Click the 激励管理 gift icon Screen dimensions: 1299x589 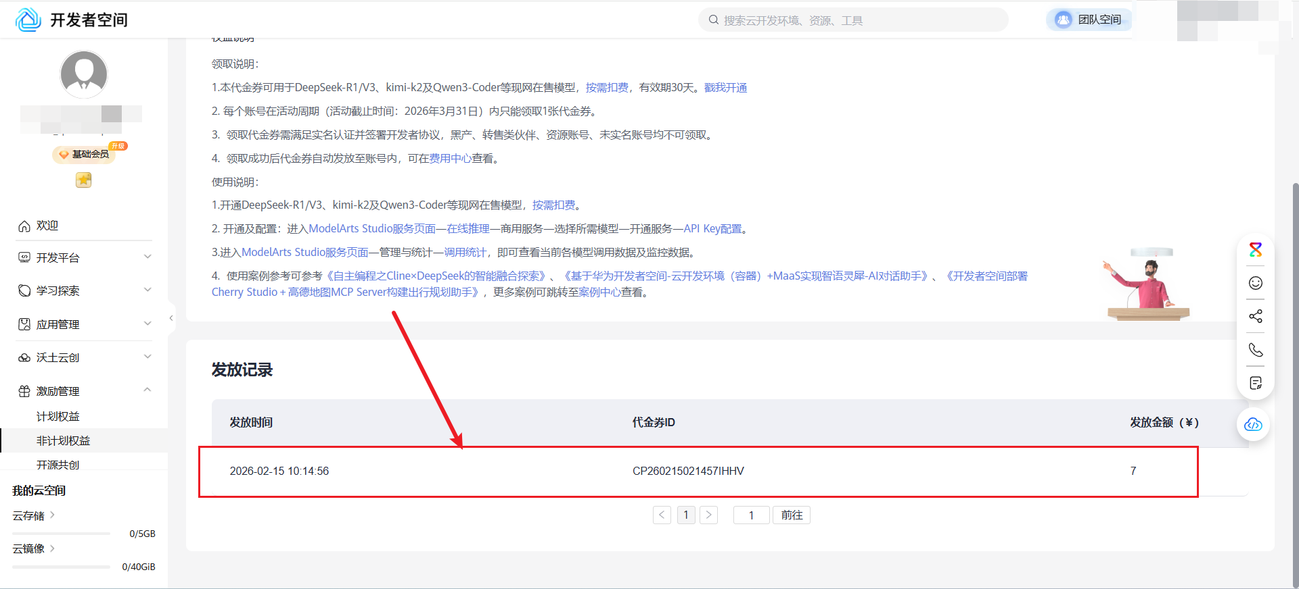point(24,391)
